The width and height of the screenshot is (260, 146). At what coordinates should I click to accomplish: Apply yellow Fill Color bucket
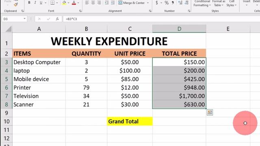pos(64,3)
